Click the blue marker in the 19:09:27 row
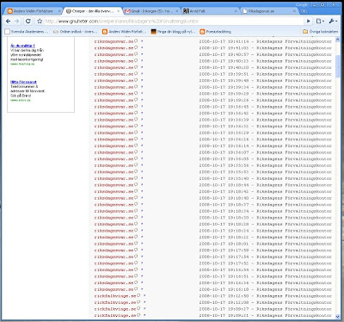Image resolution: width=344 pixels, height=322 pixels. [144, 308]
